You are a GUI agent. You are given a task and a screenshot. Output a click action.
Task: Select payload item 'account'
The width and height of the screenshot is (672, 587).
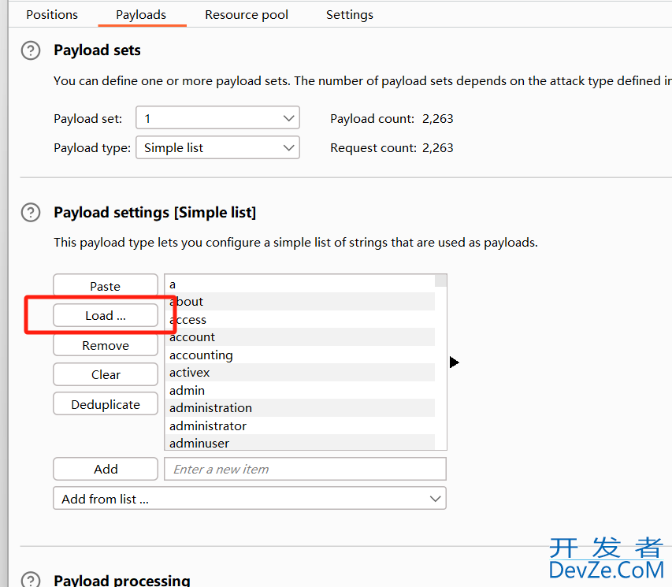pyautogui.click(x=300, y=337)
